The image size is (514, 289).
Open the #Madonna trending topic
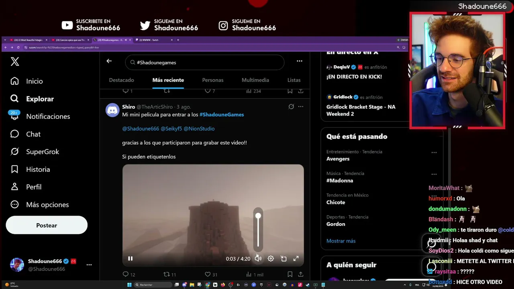pyautogui.click(x=340, y=181)
